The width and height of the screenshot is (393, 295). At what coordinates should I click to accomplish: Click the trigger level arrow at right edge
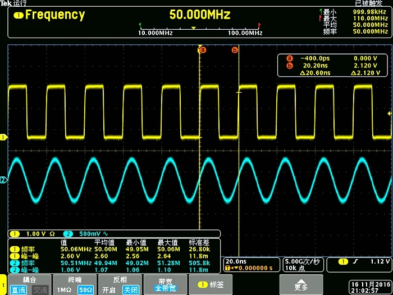pos(390,113)
